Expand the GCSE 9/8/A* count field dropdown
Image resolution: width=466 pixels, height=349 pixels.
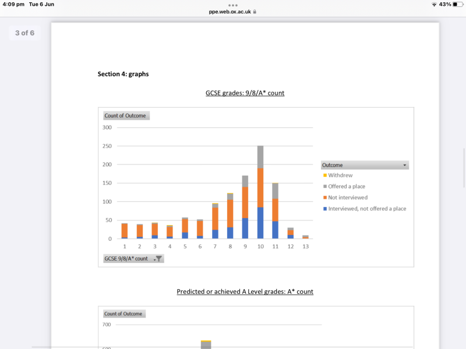click(x=154, y=258)
